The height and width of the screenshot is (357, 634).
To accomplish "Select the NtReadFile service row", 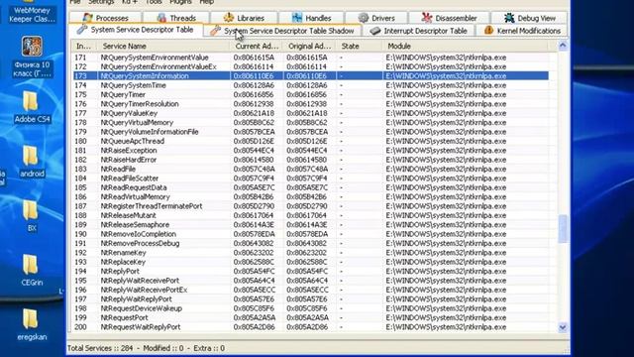I will (310, 170).
